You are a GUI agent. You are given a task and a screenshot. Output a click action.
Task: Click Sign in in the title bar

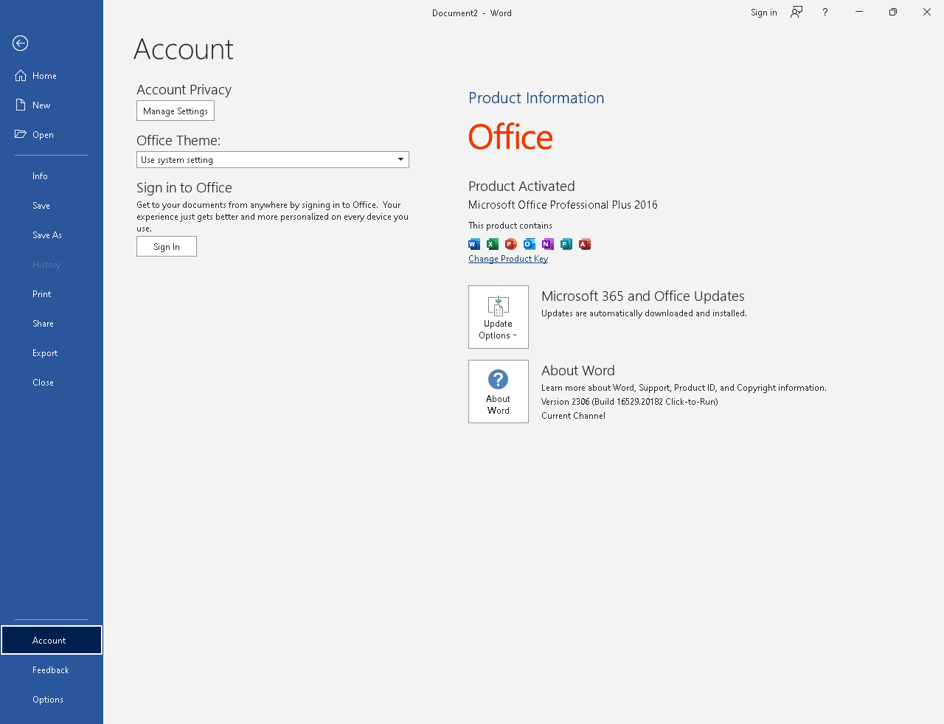pyautogui.click(x=764, y=13)
